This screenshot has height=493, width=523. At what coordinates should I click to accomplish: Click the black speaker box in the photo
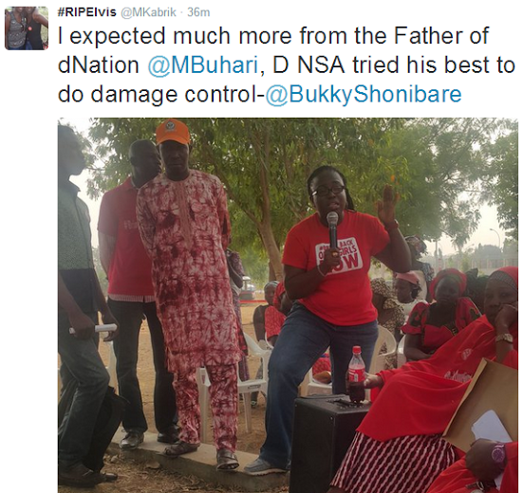[x=328, y=444]
